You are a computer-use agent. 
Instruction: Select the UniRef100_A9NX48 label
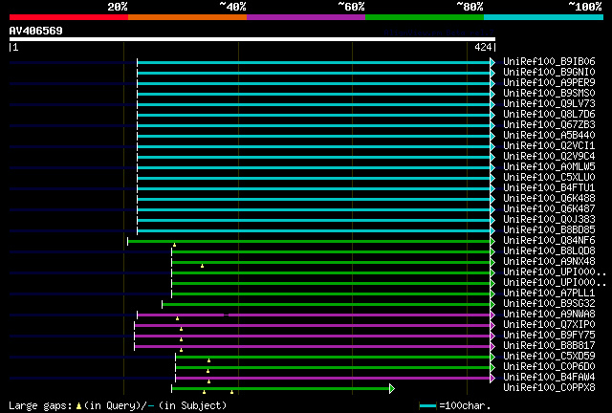[549, 262]
